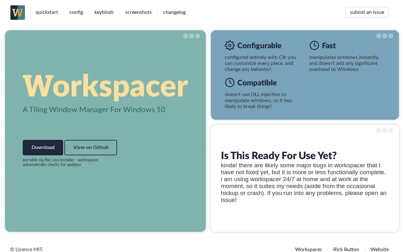Open Rick Button footer link
The image size is (404, 252).
tap(346, 249)
